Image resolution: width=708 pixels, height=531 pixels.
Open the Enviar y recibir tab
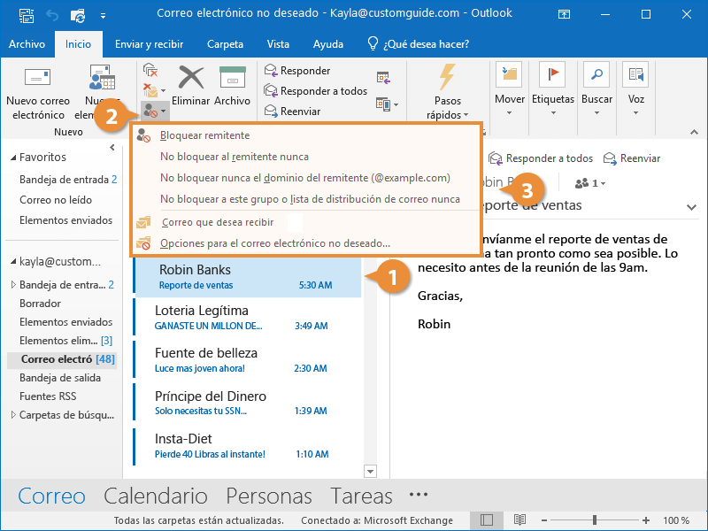coord(149,44)
